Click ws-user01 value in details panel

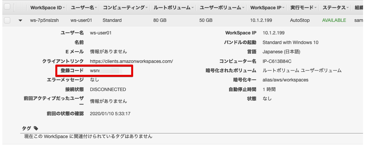click(101, 33)
